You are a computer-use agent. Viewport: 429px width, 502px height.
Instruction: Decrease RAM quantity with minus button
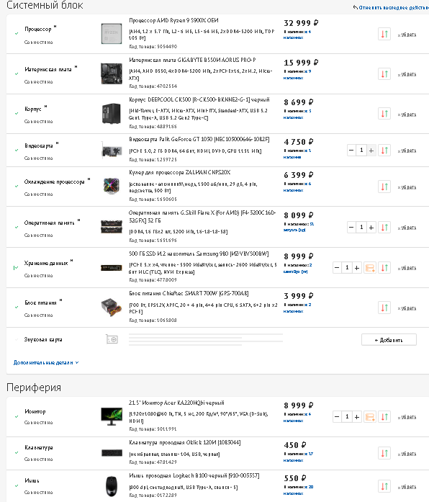click(351, 228)
